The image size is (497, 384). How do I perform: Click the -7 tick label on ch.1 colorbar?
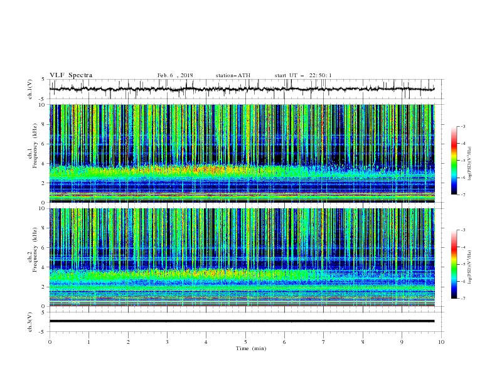point(462,195)
